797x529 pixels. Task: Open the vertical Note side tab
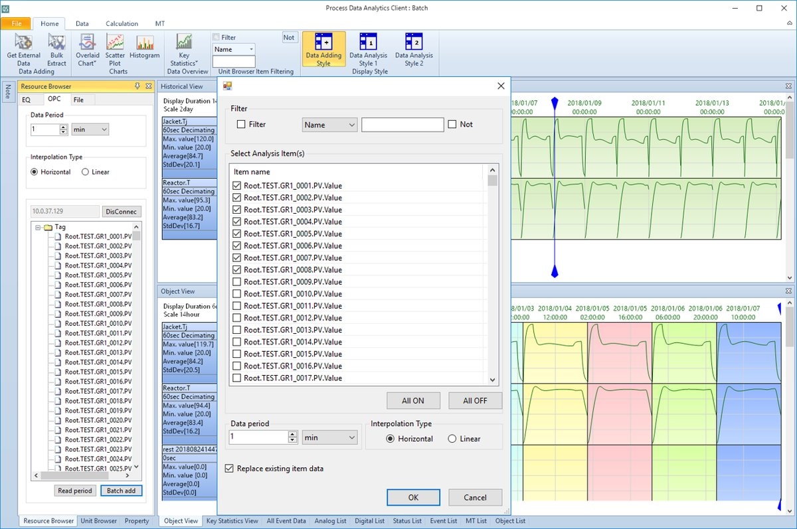(x=9, y=92)
